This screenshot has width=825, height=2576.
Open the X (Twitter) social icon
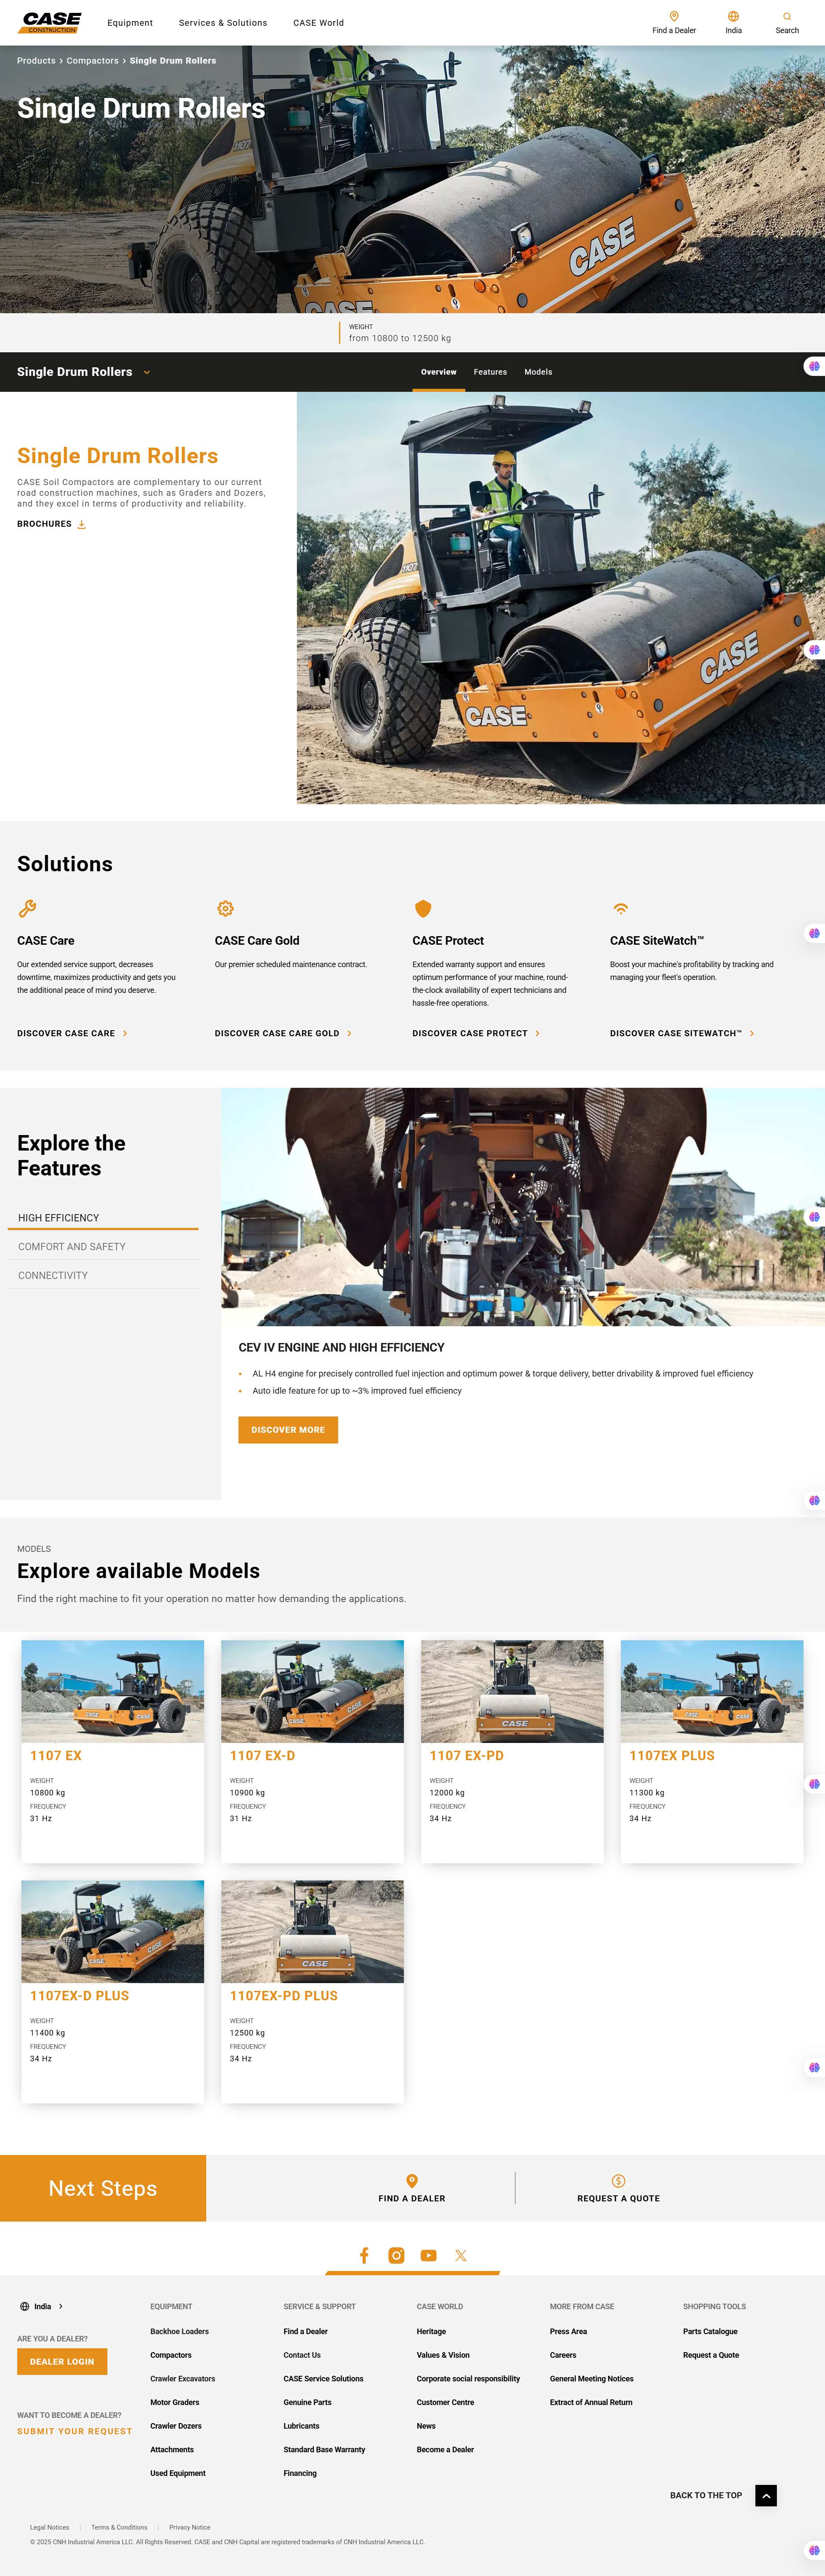point(461,2255)
